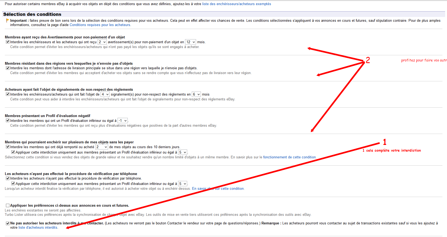
Task: Uncheck the phone verification restriction checkbox
Action: click(8, 178)
